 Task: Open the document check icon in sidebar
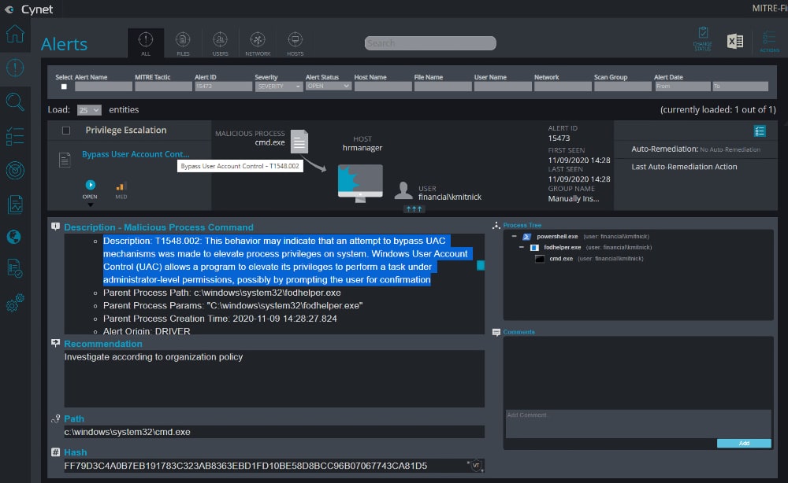(15, 268)
